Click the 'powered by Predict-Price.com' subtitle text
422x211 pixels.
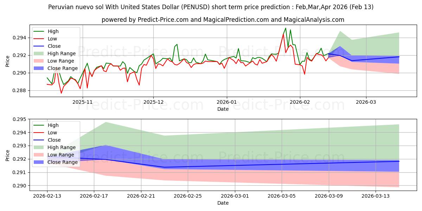223,20
